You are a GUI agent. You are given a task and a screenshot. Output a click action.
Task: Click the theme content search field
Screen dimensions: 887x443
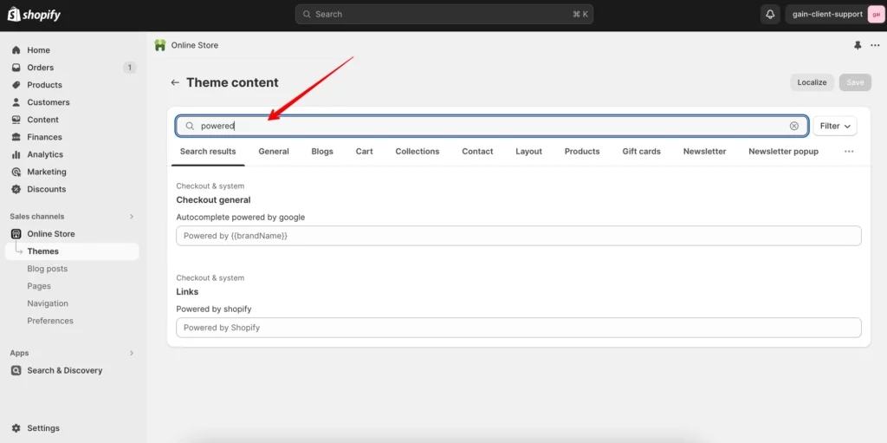pyautogui.click(x=492, y=126)
